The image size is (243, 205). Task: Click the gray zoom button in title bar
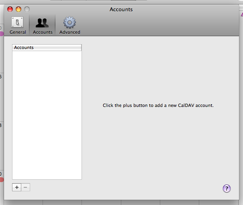pyautogui.click(x=27, y=9)
